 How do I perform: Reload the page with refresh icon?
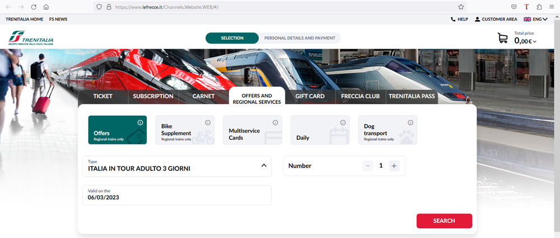(x=34, y=7)
